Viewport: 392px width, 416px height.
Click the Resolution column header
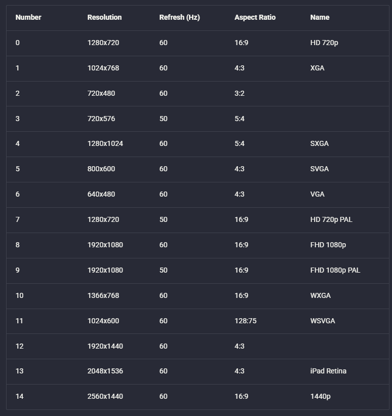[104, 18]
